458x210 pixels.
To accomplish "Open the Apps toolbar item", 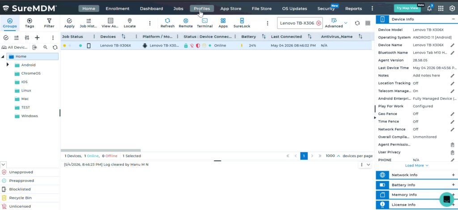I will point(223,23).
